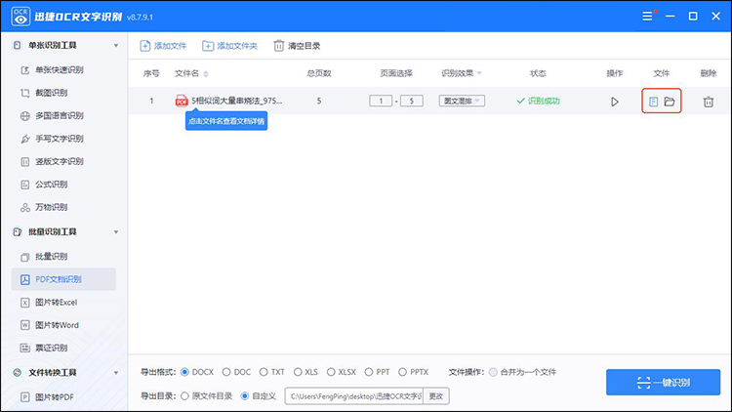Select XLSX export format
732x412 pixels.
coord(331,372)
